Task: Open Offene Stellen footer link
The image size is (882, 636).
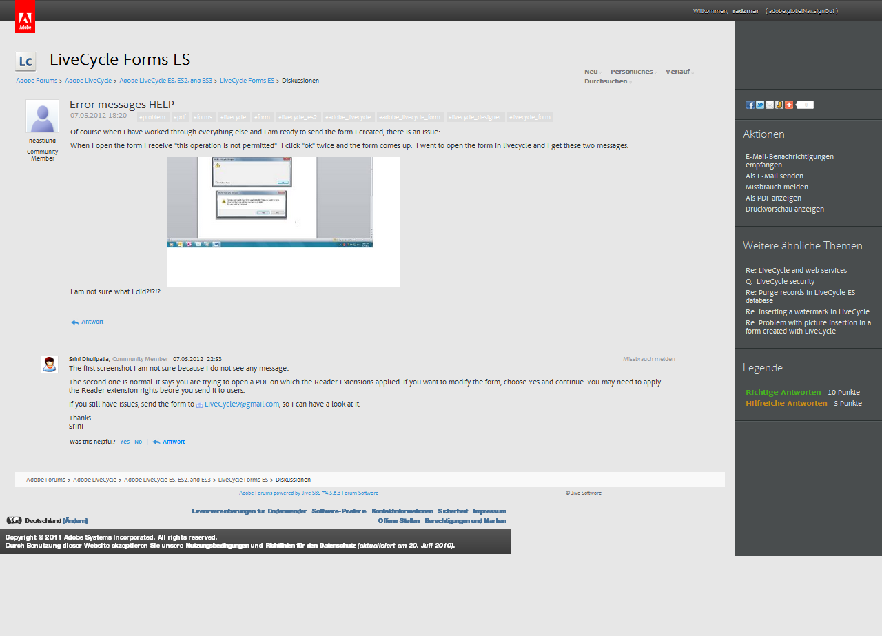Action: coord(399,521)
